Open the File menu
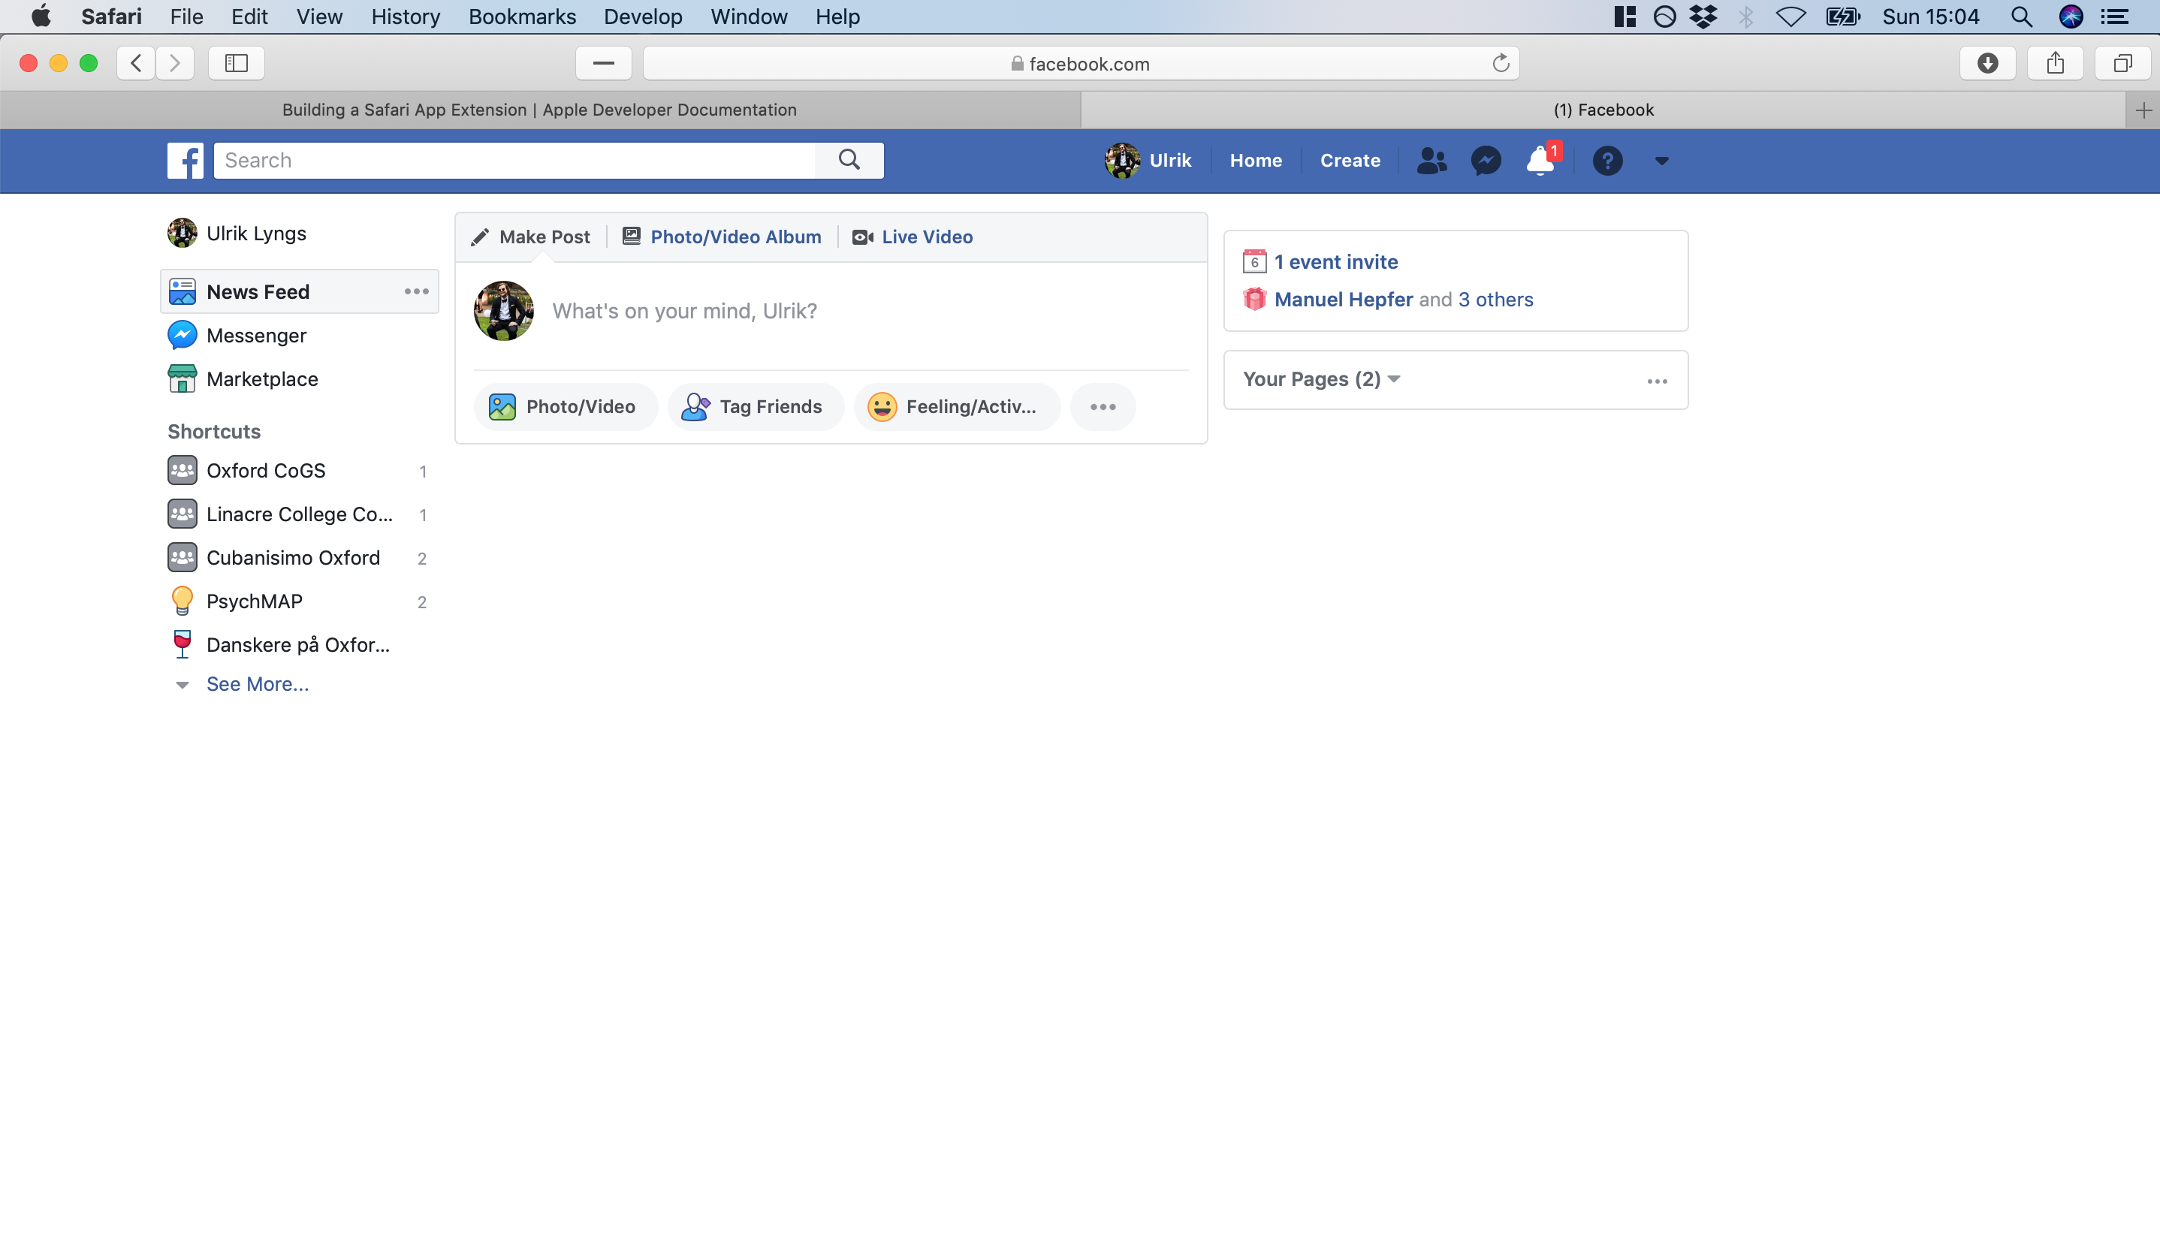2160x1254 pixels. (x=186, y=17)
